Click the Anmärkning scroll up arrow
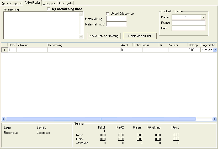 tap(81, 14)
